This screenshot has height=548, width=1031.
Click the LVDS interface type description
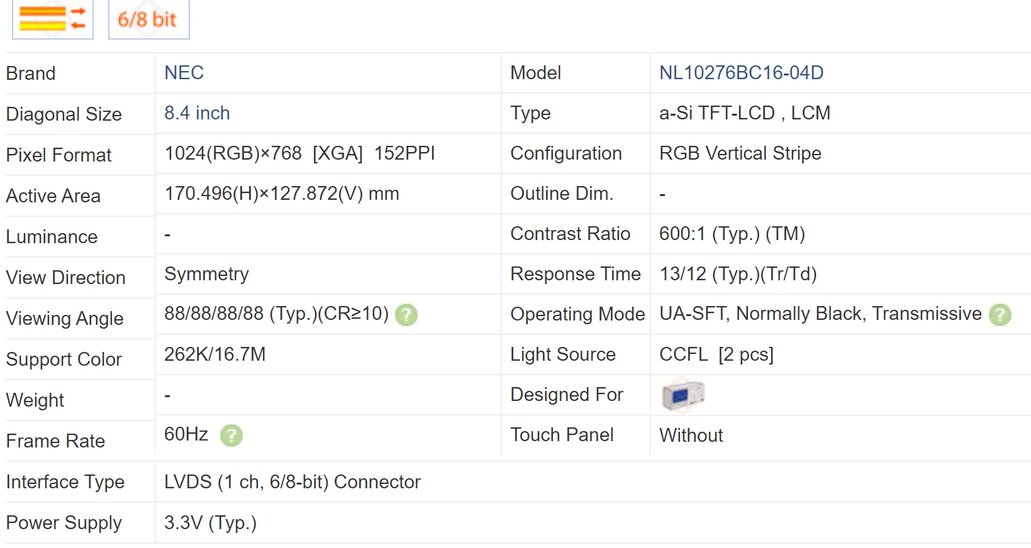point(292,482)
